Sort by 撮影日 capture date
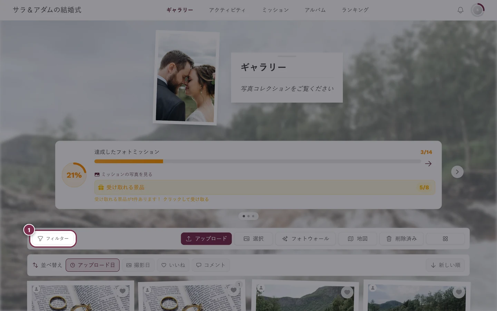 click(x=138, y=265)
